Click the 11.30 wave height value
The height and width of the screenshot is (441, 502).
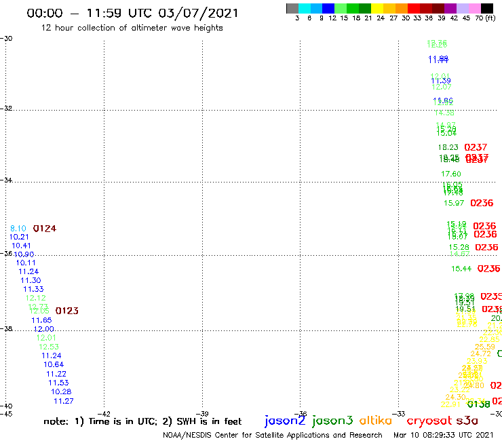31,281
